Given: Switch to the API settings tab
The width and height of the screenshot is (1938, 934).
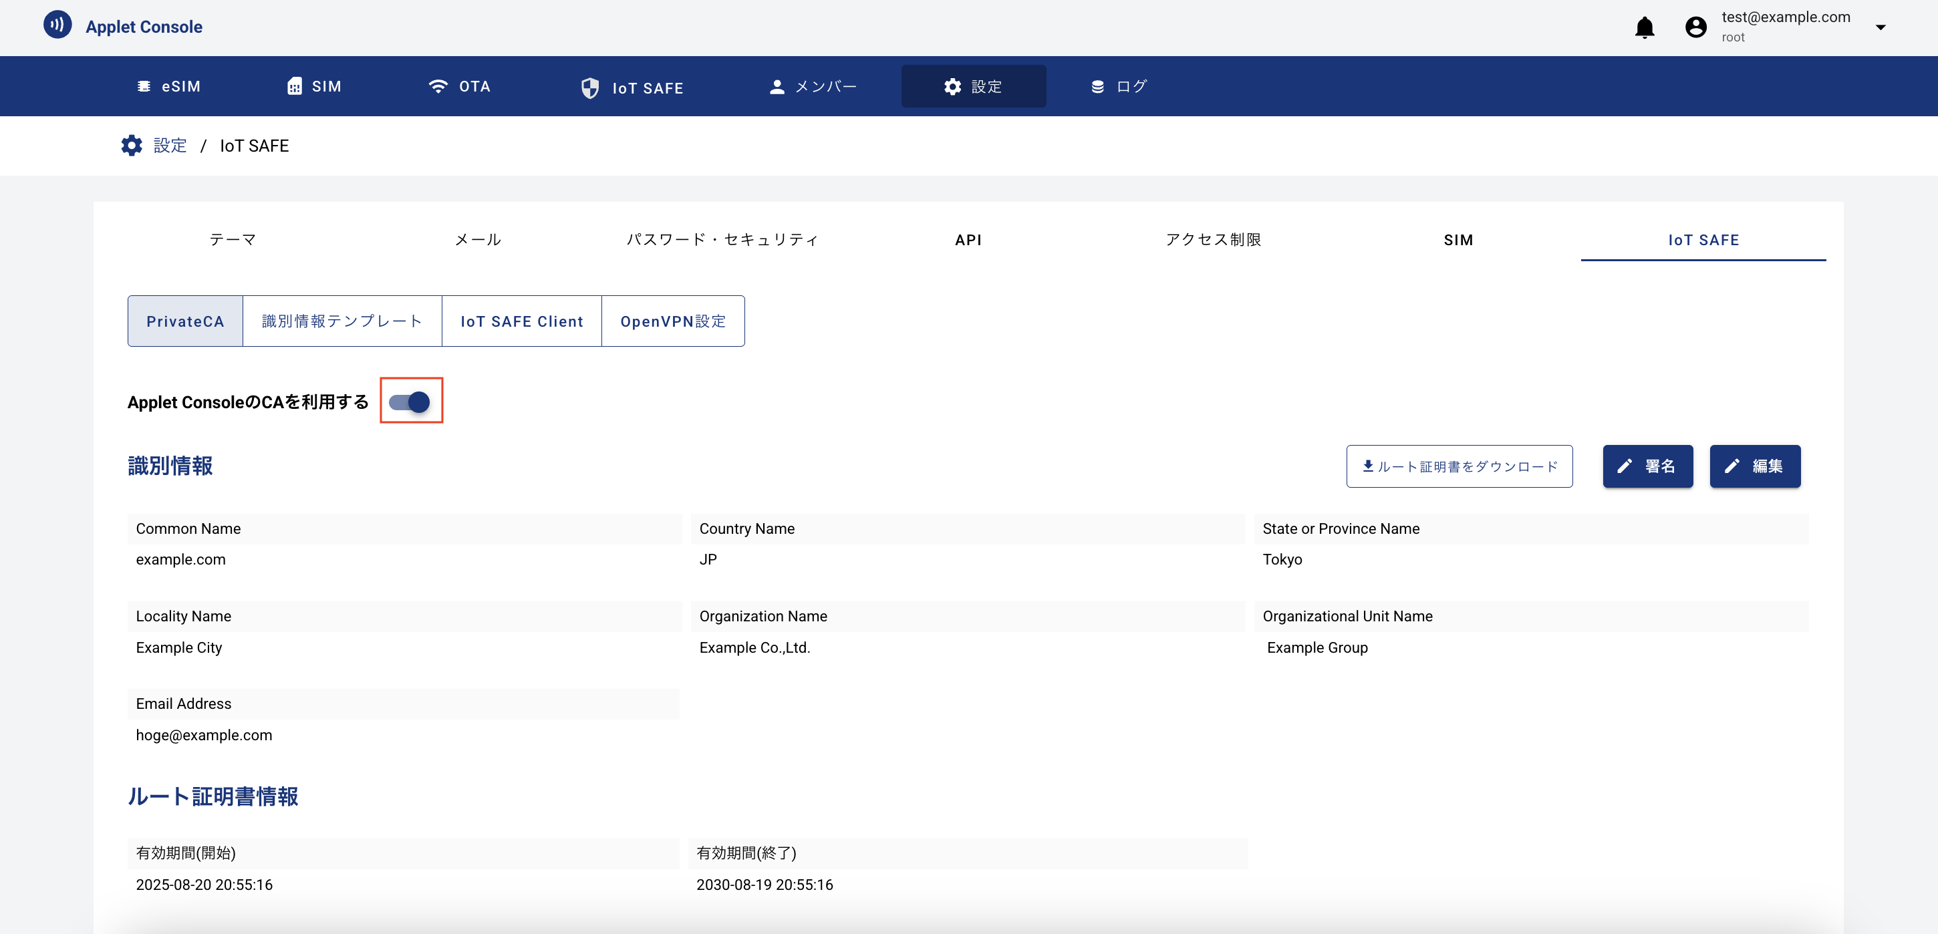Looking at the screenshot, I should pos(968,240).
